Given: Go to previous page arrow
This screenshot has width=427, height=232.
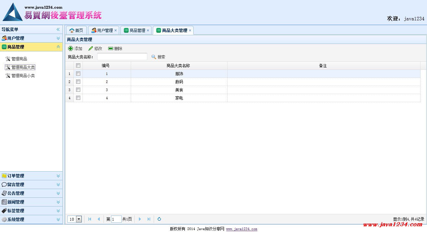Looking at the screenshot, I should tap(99, 219).
